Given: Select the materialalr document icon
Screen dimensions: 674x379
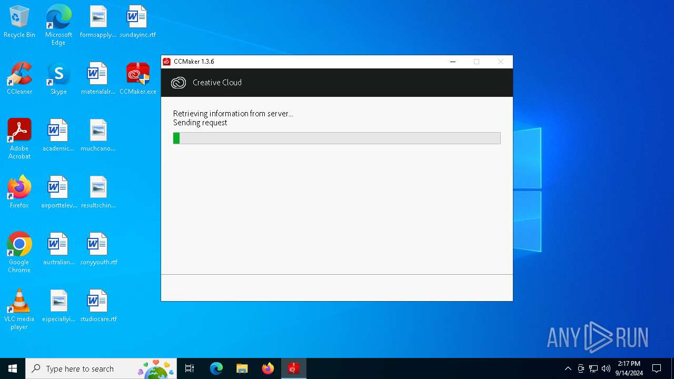Looking at the screenshot, I should tap(98, 78).
